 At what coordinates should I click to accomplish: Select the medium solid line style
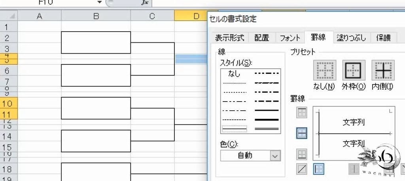coord(267,111)
